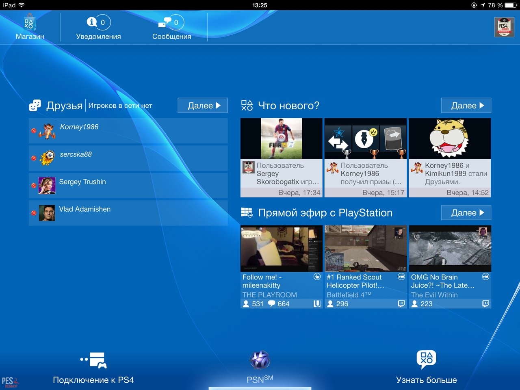This screenshot has height=390, width=520.
Task: Tap the Что нового symbols icon
Action: click(x=247, y=106)
